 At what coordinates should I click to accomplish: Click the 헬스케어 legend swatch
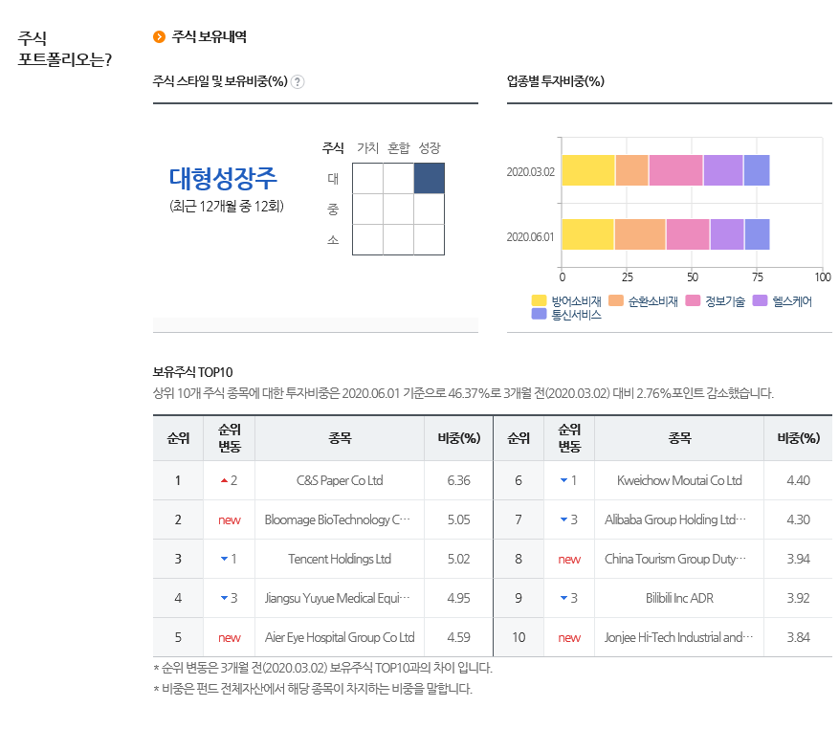click(760, 300)
